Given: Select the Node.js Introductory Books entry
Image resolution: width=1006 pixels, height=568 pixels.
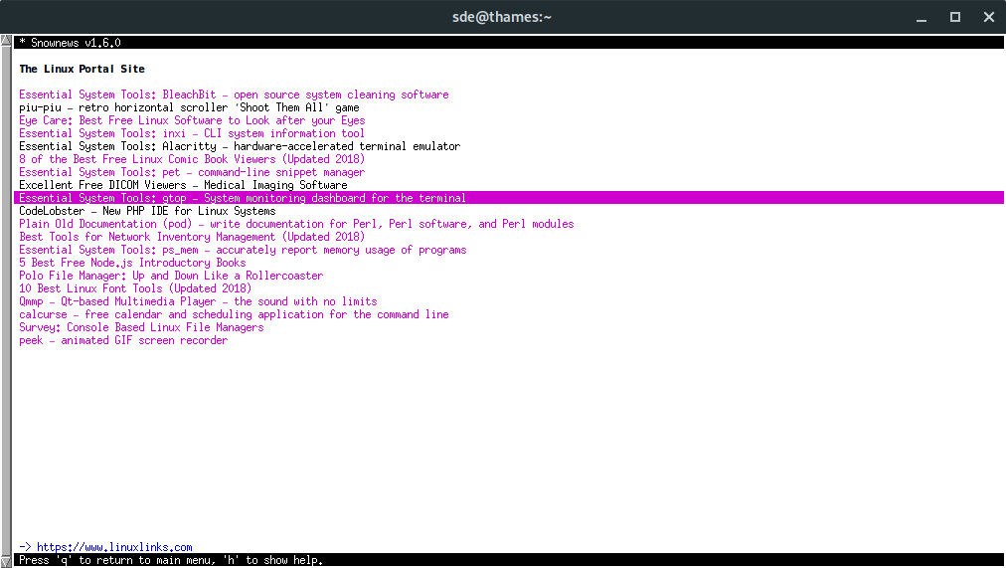Looking at the screenshot, I should click(x=132, y=263).
